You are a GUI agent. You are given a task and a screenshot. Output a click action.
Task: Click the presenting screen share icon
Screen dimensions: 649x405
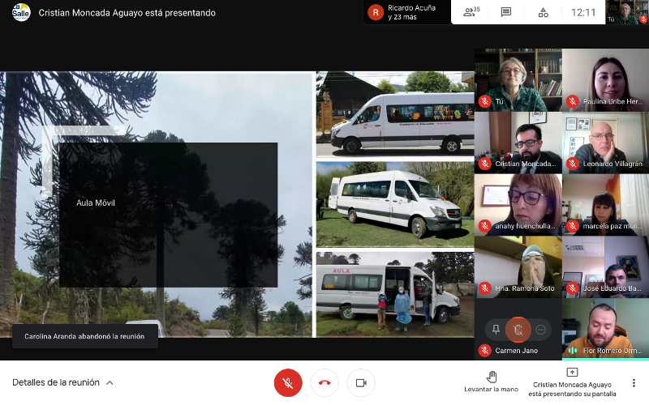(x=572, y=373)
